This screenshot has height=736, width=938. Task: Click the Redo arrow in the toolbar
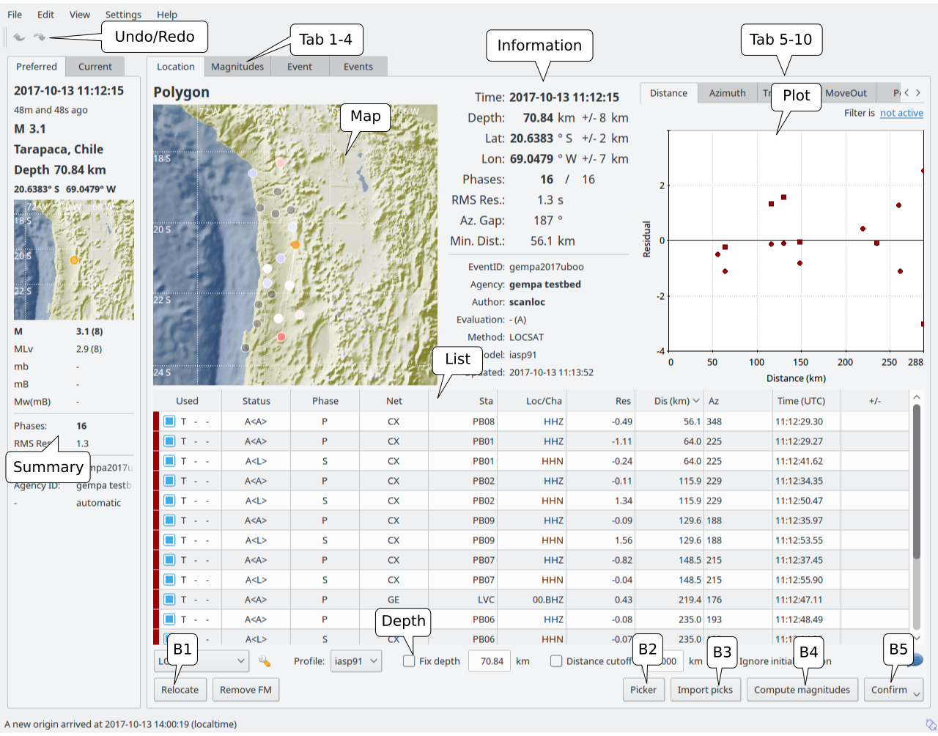coord(40,37)
